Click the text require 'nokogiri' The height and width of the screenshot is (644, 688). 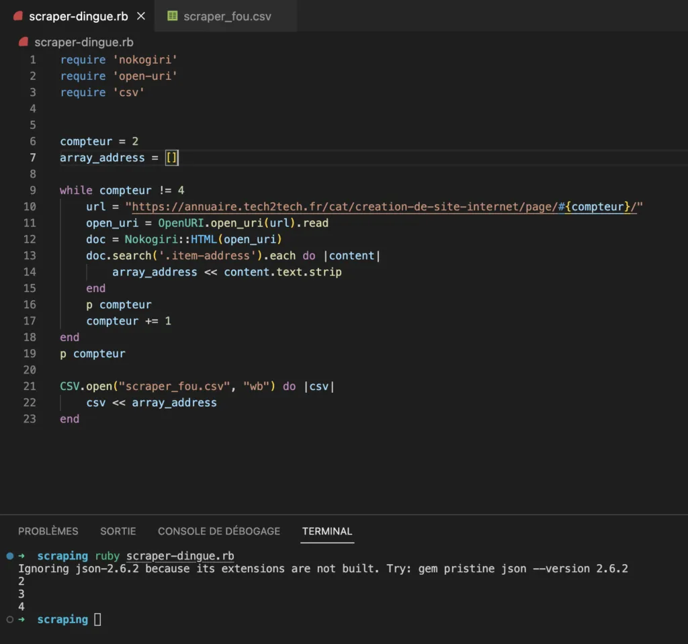(118, 60)
